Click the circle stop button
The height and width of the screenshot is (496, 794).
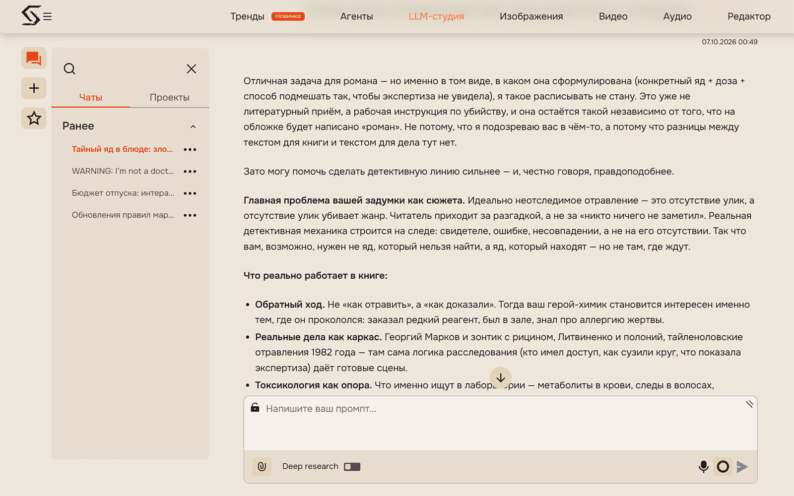click(723, 466)
